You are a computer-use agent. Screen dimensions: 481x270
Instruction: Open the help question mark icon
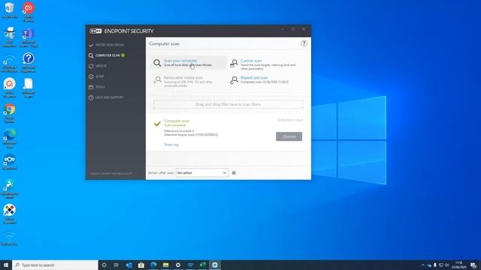click(x=304, y=43)
